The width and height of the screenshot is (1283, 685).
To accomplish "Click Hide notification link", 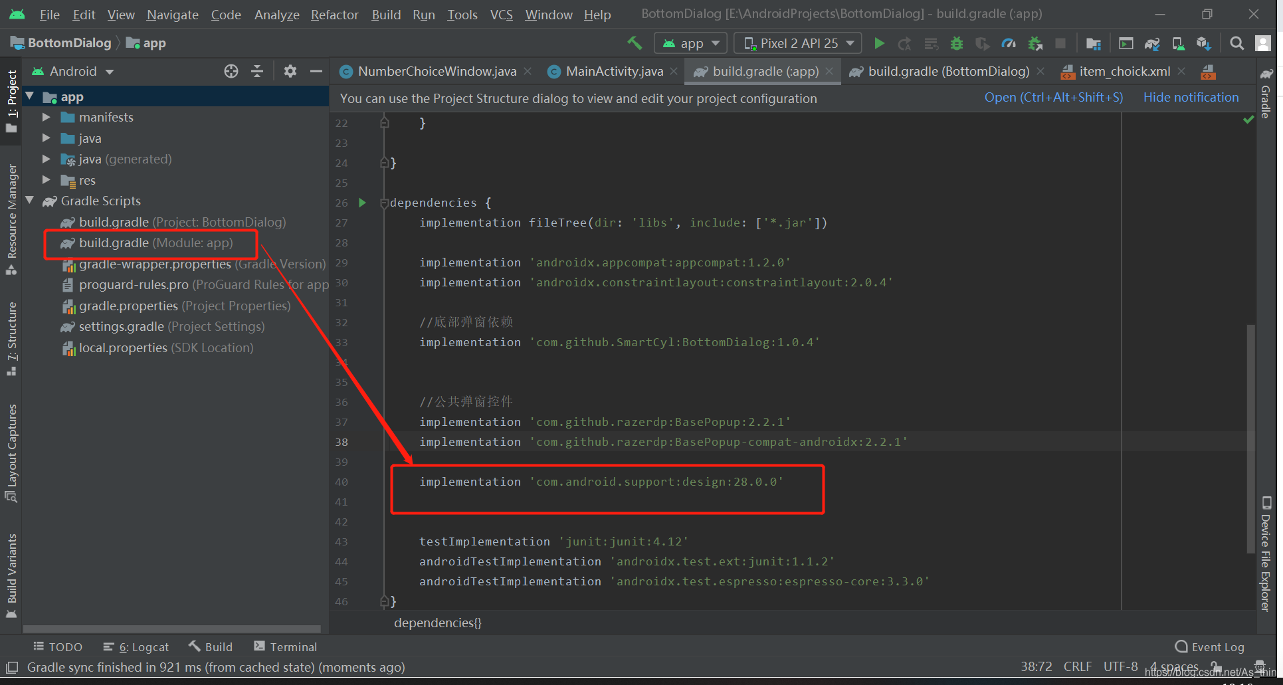I will [1191, 98].
